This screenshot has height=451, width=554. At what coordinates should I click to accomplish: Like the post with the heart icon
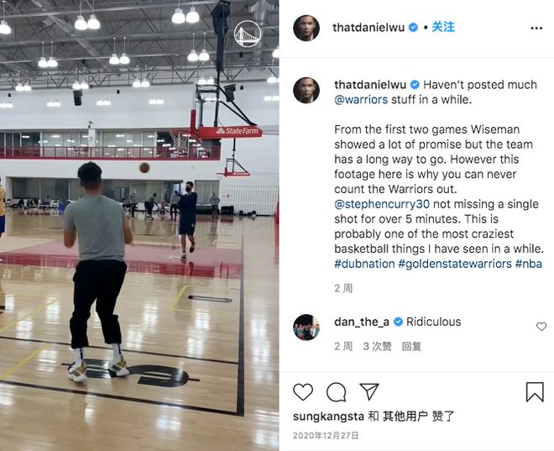pyautogui.click(x=303, y=392)
